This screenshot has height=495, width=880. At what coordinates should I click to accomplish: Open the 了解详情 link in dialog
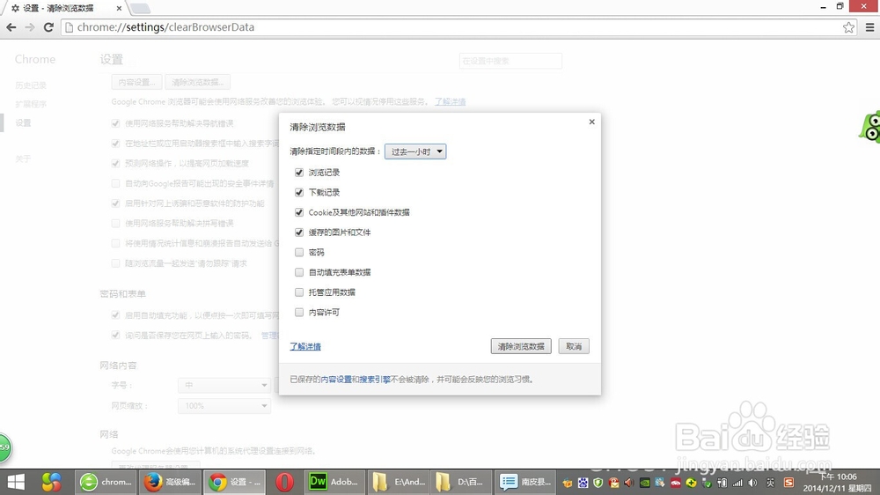(x=305, y=347)
